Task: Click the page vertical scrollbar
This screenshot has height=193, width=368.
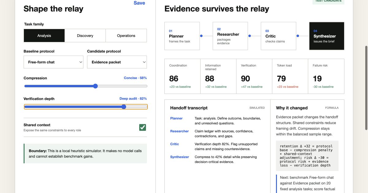Action: tap(366, 88)
